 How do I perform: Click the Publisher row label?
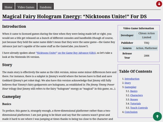coord(127,43)
